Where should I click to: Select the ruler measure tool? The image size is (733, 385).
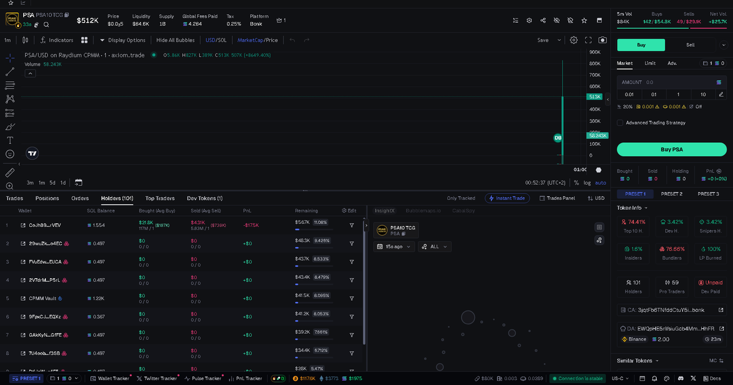pos(10,173)
